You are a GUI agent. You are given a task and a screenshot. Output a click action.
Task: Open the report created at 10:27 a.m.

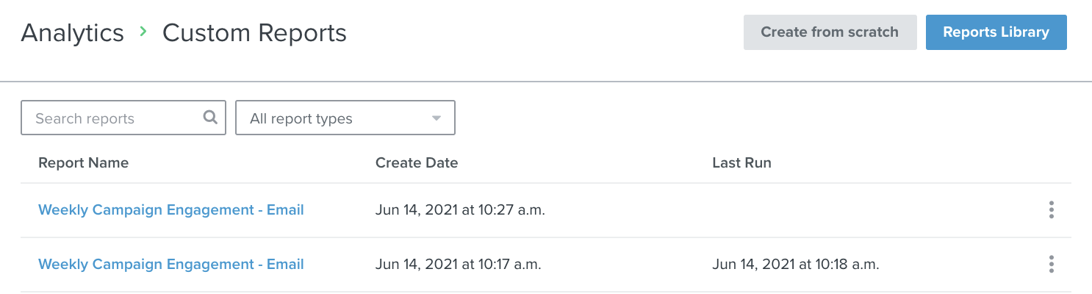(171, 210)
